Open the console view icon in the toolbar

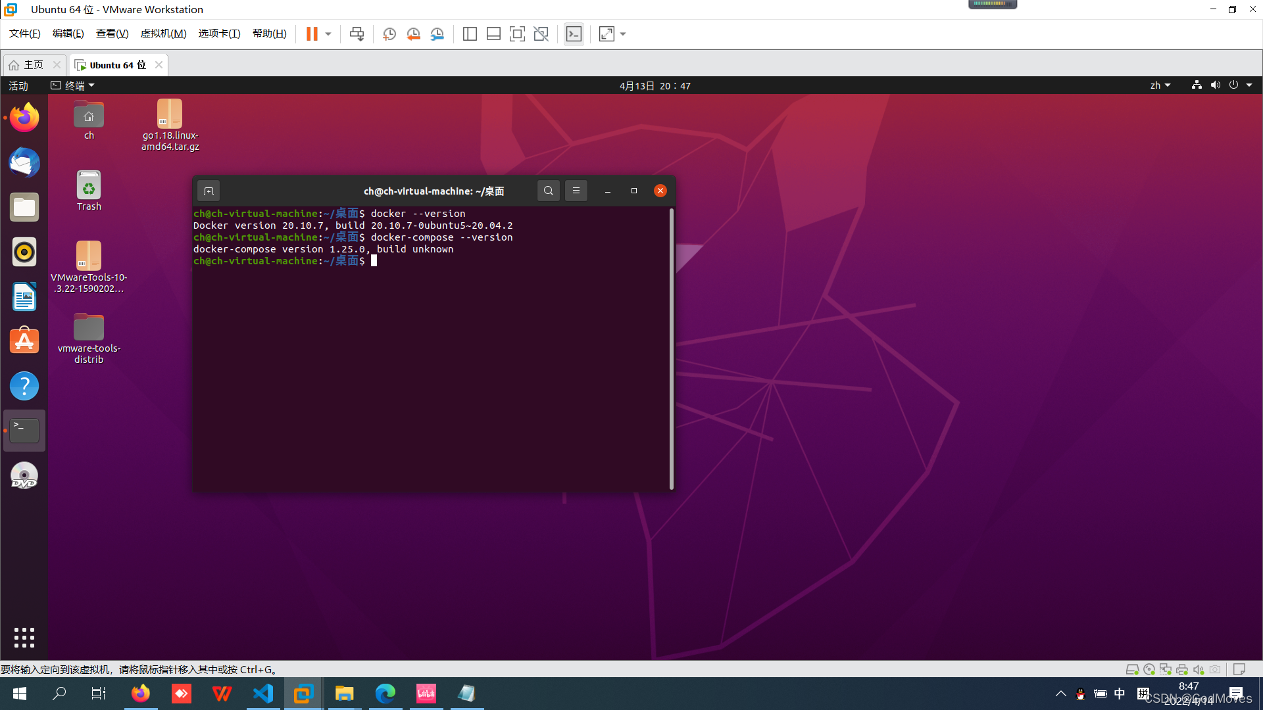pyautogui.click(x=574, y=34)
